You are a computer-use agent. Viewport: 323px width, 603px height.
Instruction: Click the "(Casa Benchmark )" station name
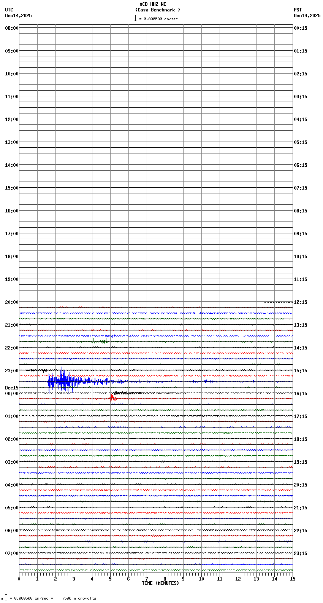[x=158, y=10]
